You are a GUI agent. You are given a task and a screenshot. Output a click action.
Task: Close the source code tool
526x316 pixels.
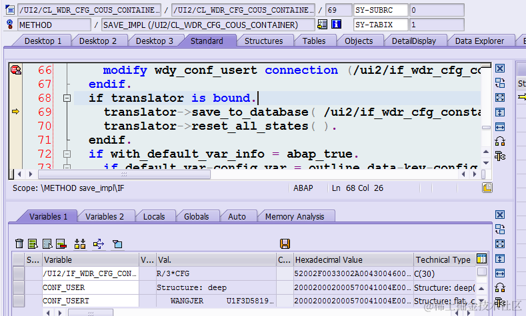click(500, 69)
